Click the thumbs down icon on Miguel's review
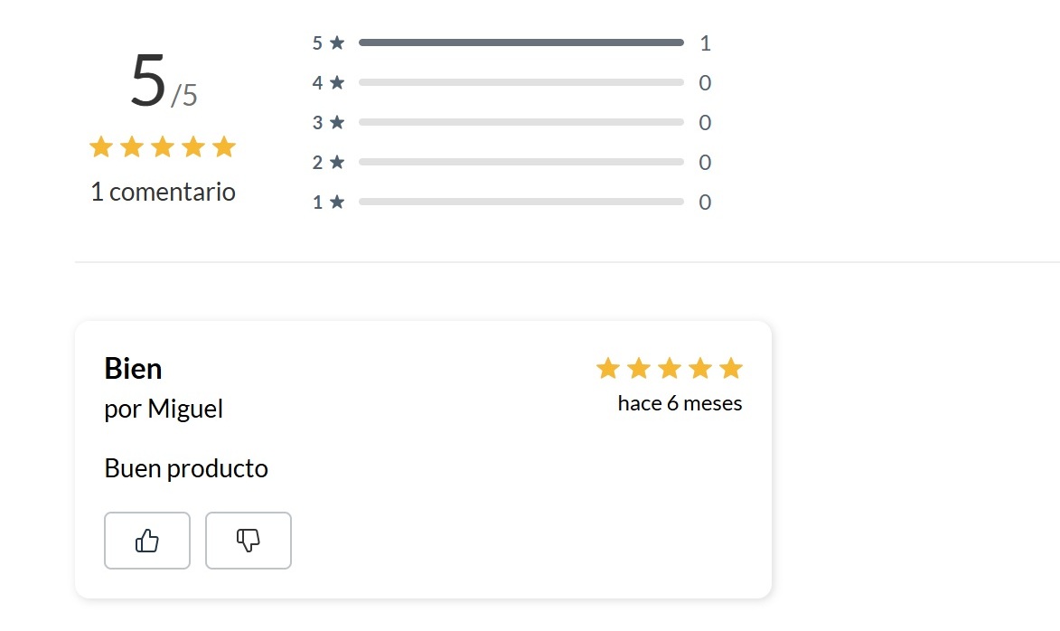1060x631 pixels. (248, 540)
